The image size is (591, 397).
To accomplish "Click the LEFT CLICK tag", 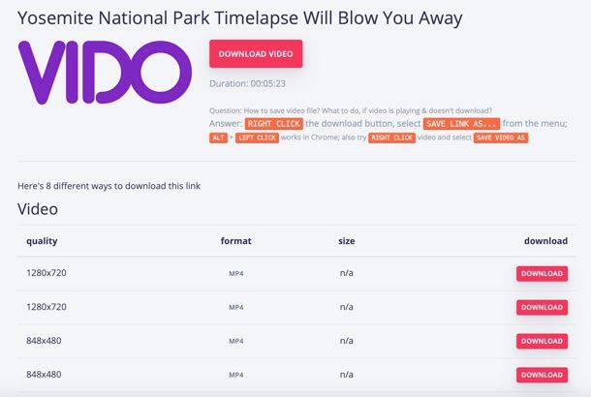I will pos(258,137).
